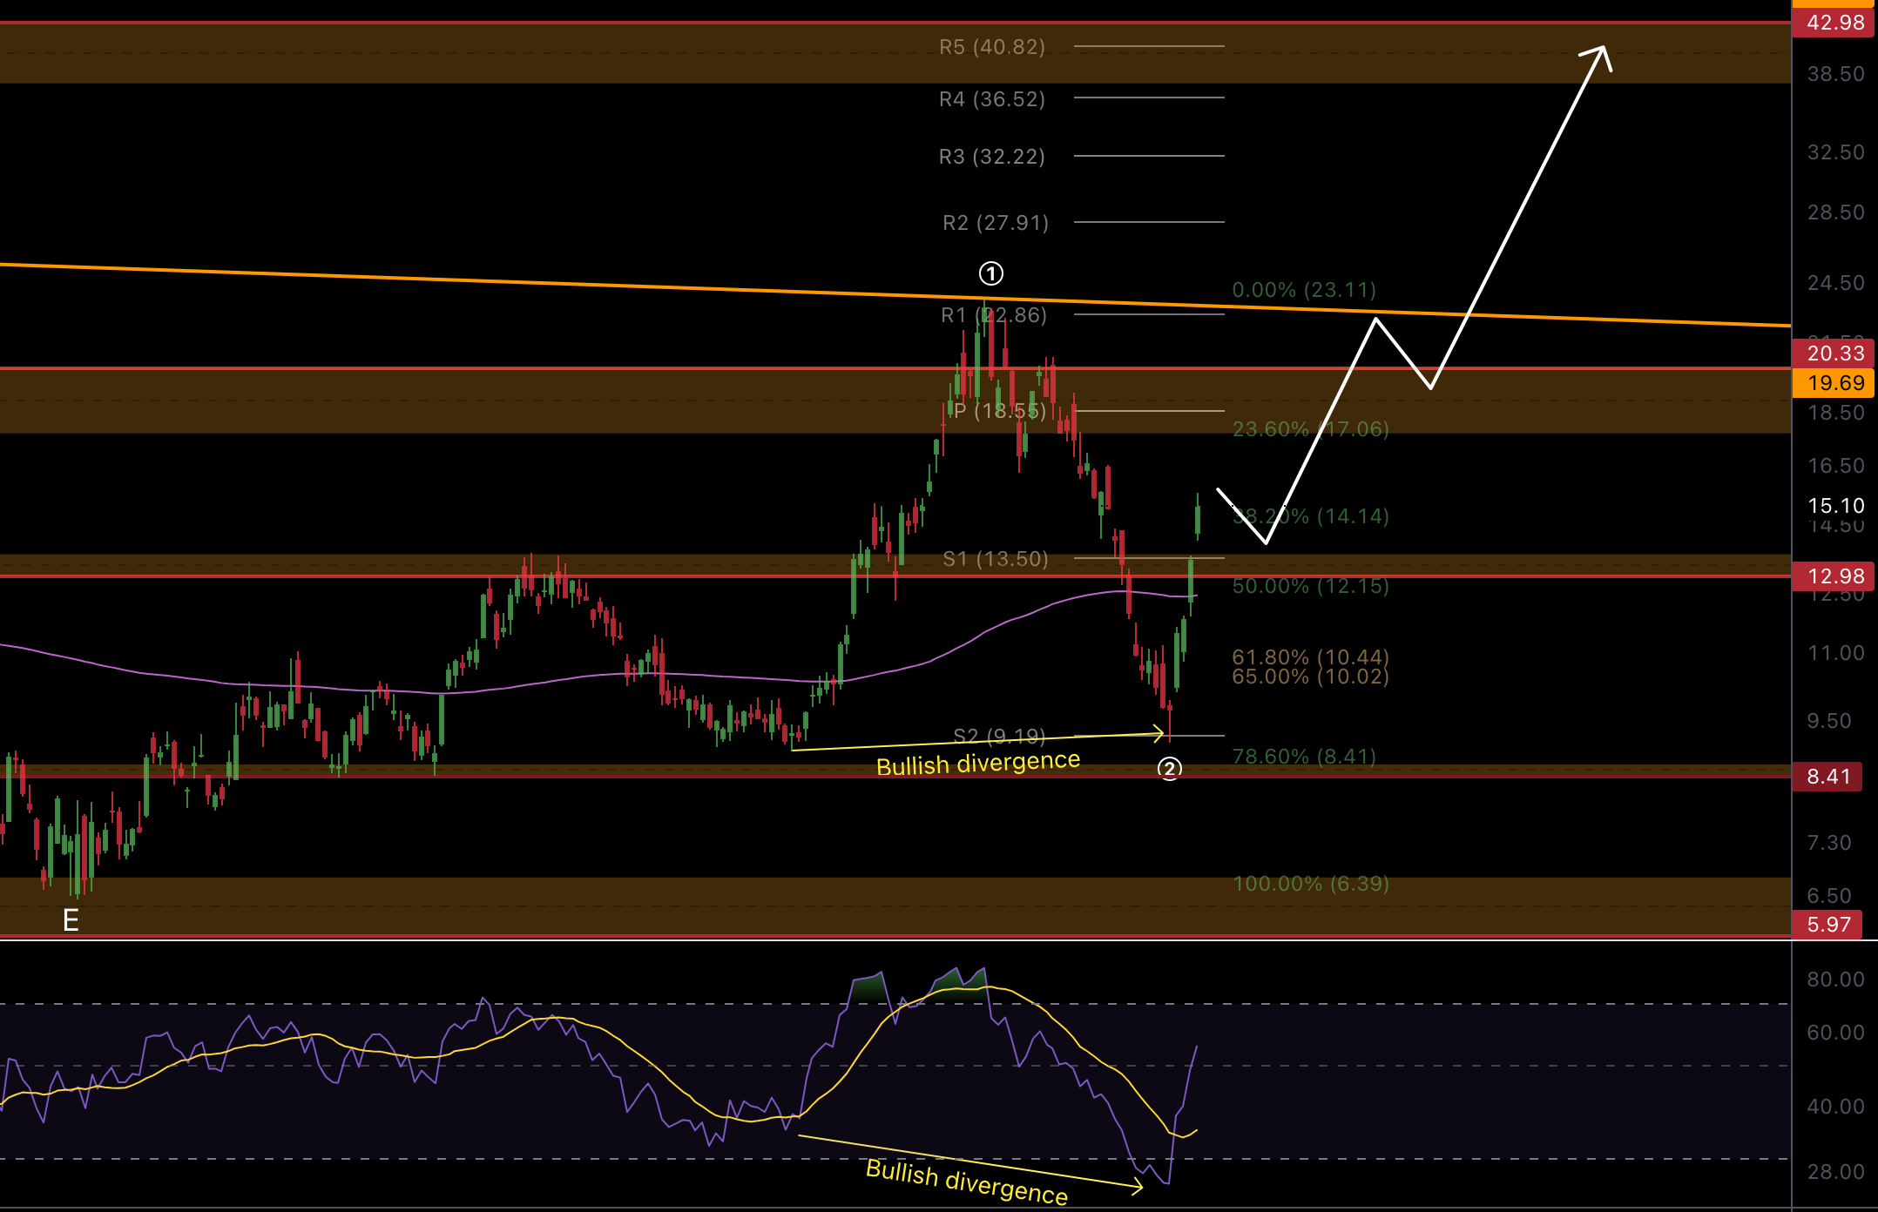Click the Bullish divergence text in RSI pane
1878x1212 pixels.
pyautogui.click(x=966, y=1182)
